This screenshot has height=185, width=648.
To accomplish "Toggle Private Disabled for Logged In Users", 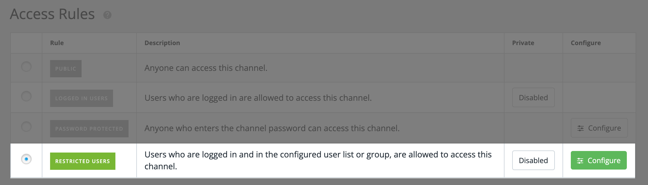I will pyautogui.click(x=533, y=98).
